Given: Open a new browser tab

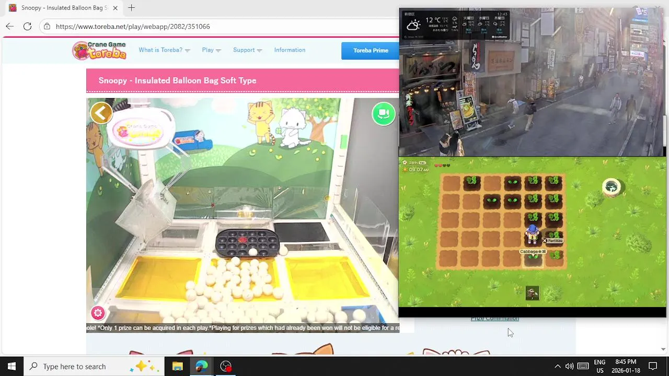Looking at the screenshot, I should pyautogui.click(x=131, y=8).
